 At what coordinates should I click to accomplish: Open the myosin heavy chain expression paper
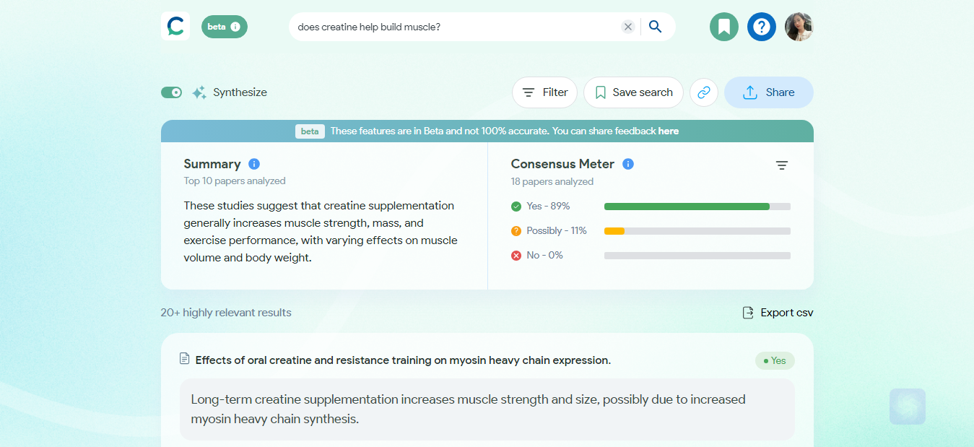point(403,360)
